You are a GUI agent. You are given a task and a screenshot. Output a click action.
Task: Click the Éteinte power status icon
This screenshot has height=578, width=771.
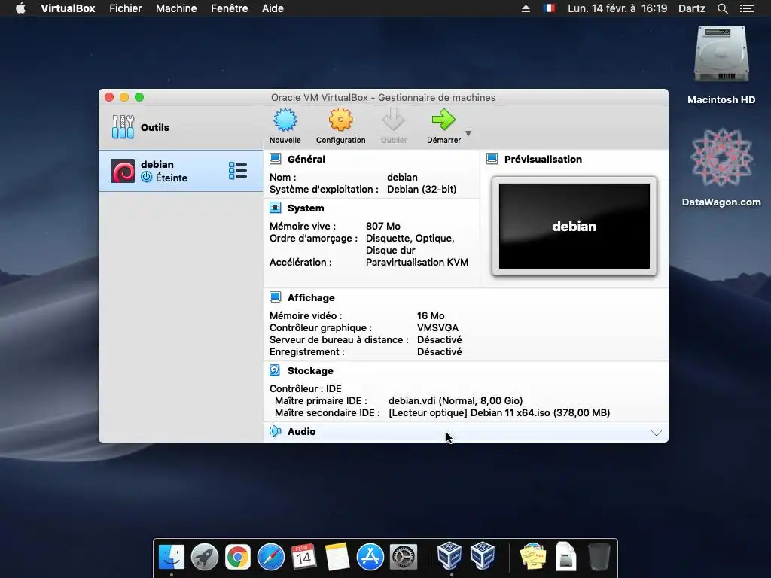(147, 177)
